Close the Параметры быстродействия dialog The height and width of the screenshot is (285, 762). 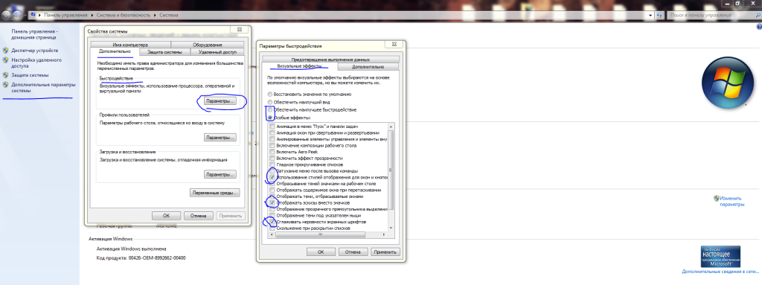pos(394,44)
